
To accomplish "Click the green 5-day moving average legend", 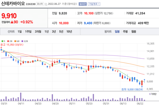I will [3, 41].
